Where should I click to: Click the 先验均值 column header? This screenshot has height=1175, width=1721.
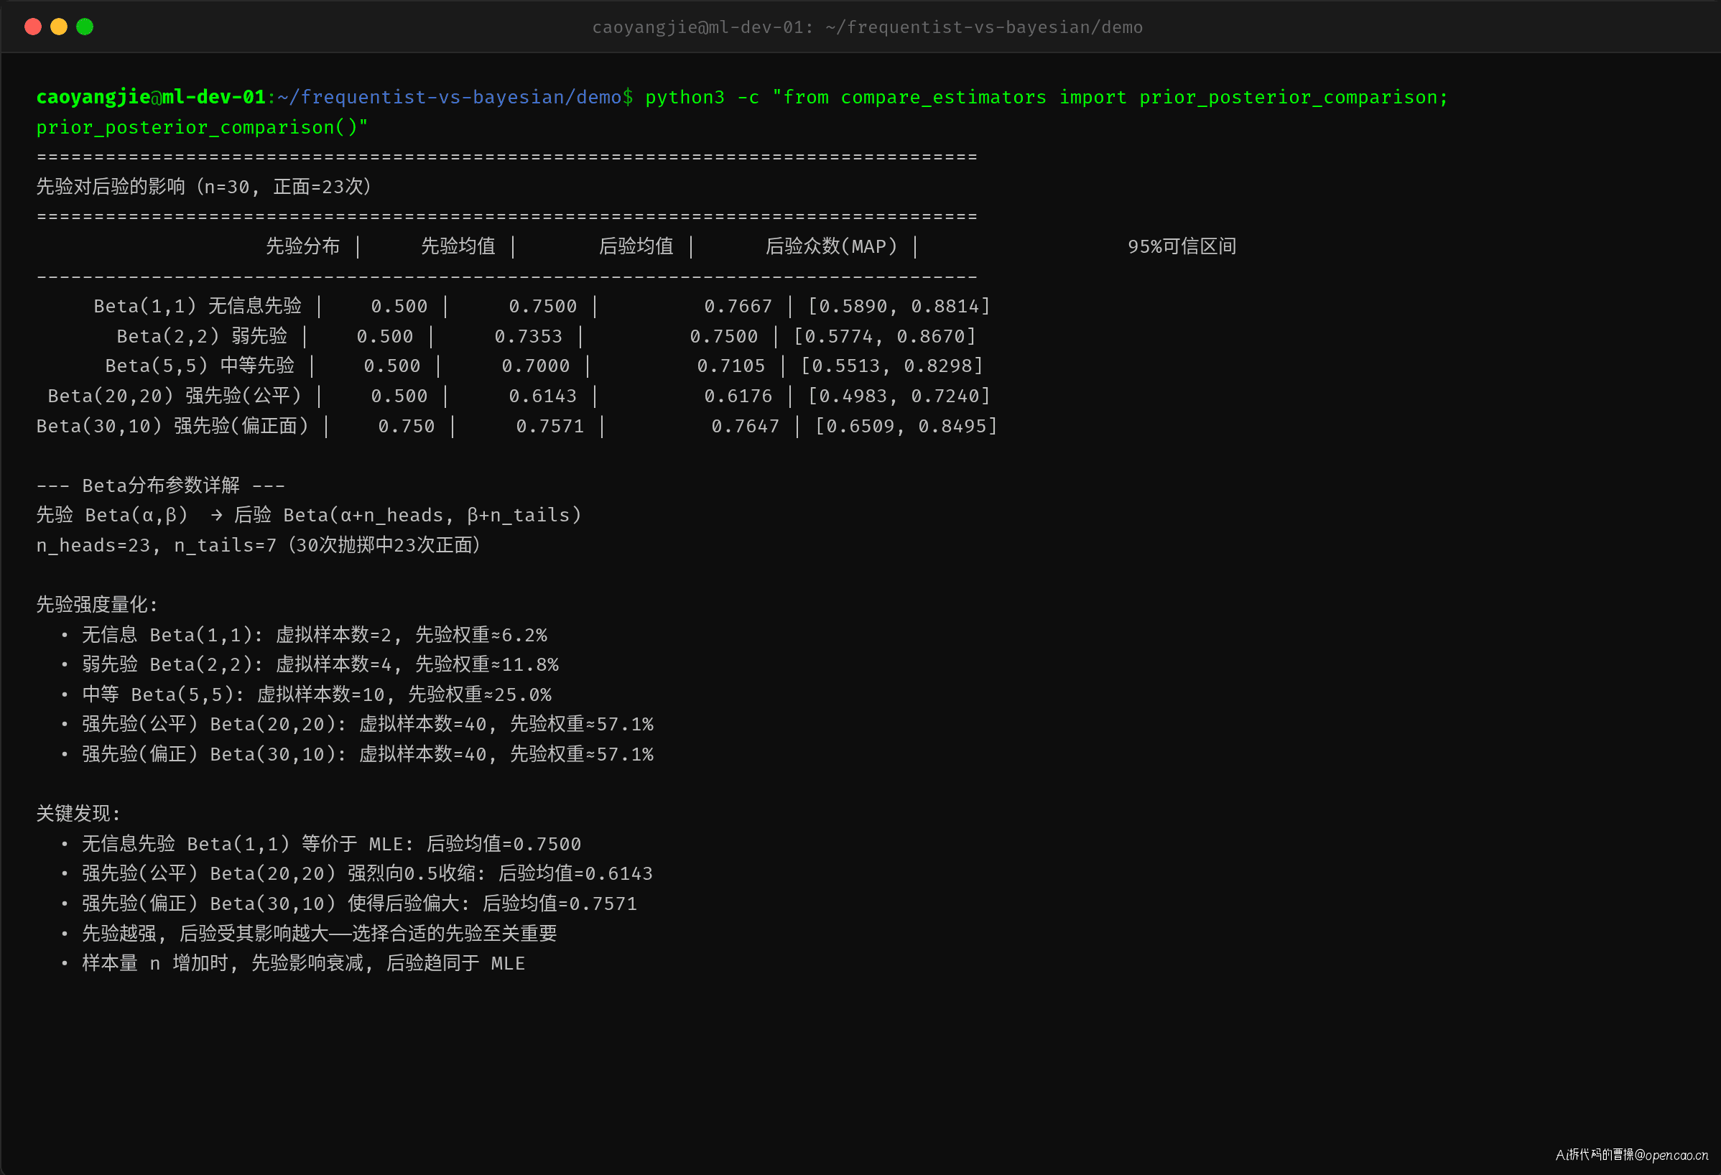[x=458, y=246]
